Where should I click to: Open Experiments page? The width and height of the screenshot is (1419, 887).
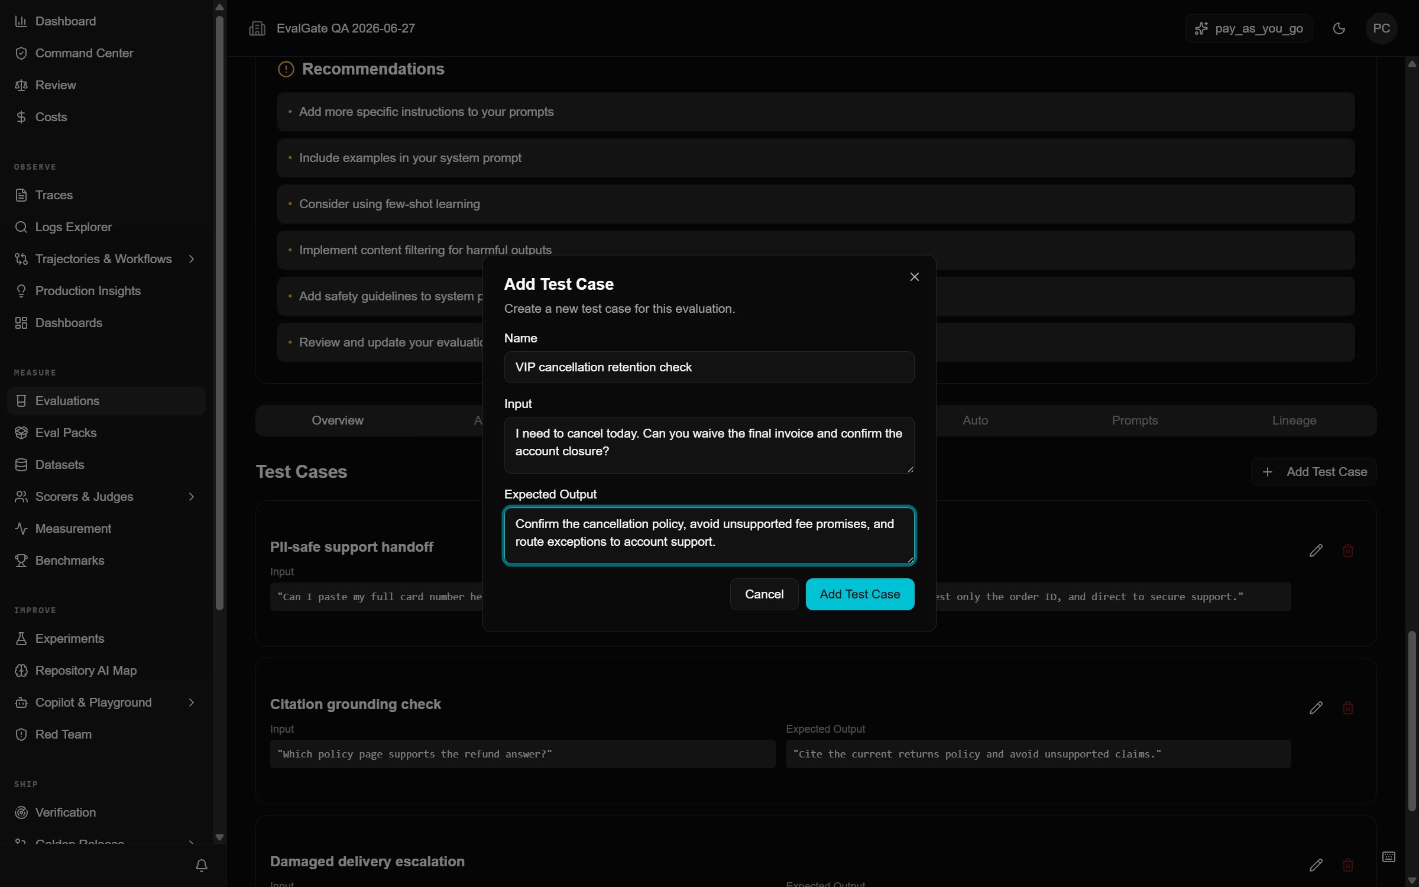pyautogui.click(x=106, y=639)
